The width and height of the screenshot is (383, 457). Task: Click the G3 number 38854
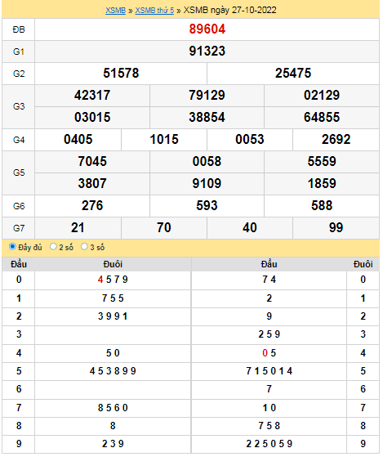[x=207, y=117]
